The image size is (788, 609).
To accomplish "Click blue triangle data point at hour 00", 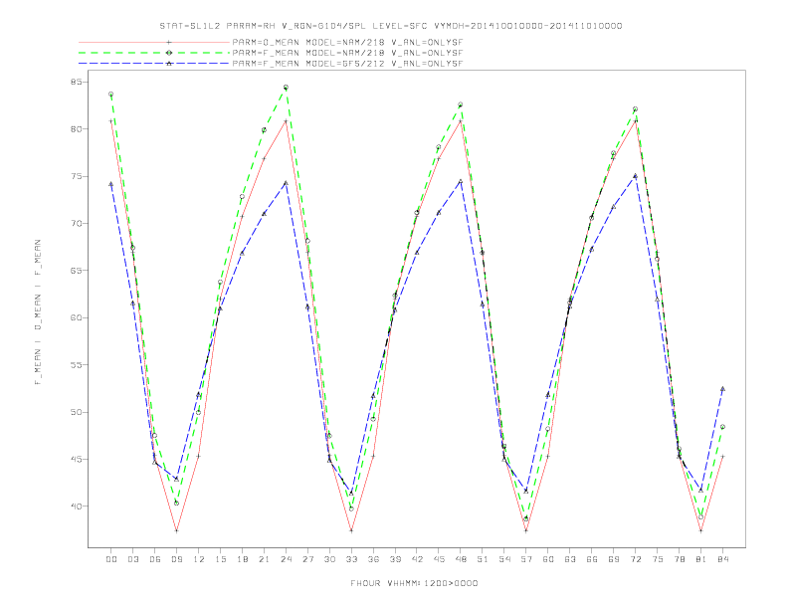I will pyautogui.click(x=111, y=184).
